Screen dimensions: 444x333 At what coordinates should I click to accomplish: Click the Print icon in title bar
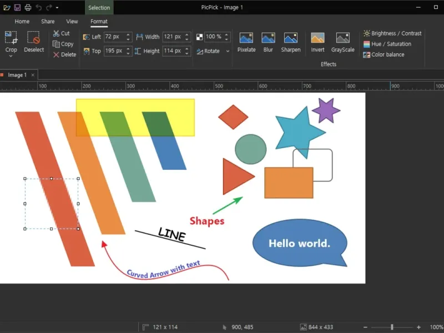point(28,8)
